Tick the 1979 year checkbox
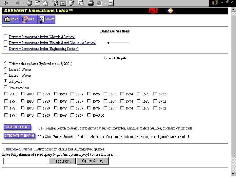The image size is (236, 177). (x=39, y=108)
